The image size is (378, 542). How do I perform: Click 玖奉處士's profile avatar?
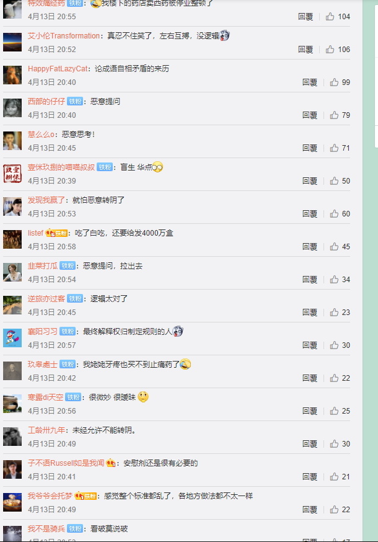[12, 371]
